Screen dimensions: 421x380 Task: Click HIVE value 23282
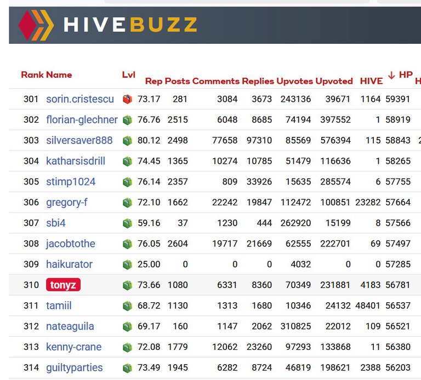coord(368,203)
